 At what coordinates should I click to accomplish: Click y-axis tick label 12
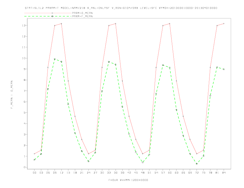point(24,36)
